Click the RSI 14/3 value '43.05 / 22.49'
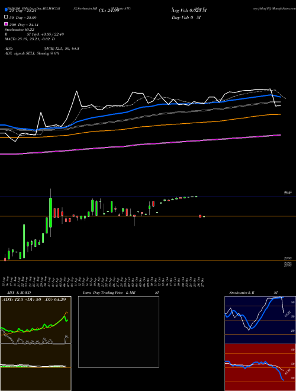The image size is (296, 391). [x=53, y=34]
